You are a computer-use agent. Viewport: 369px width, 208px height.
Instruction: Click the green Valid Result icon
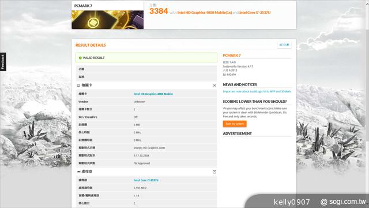pos(80,58)
